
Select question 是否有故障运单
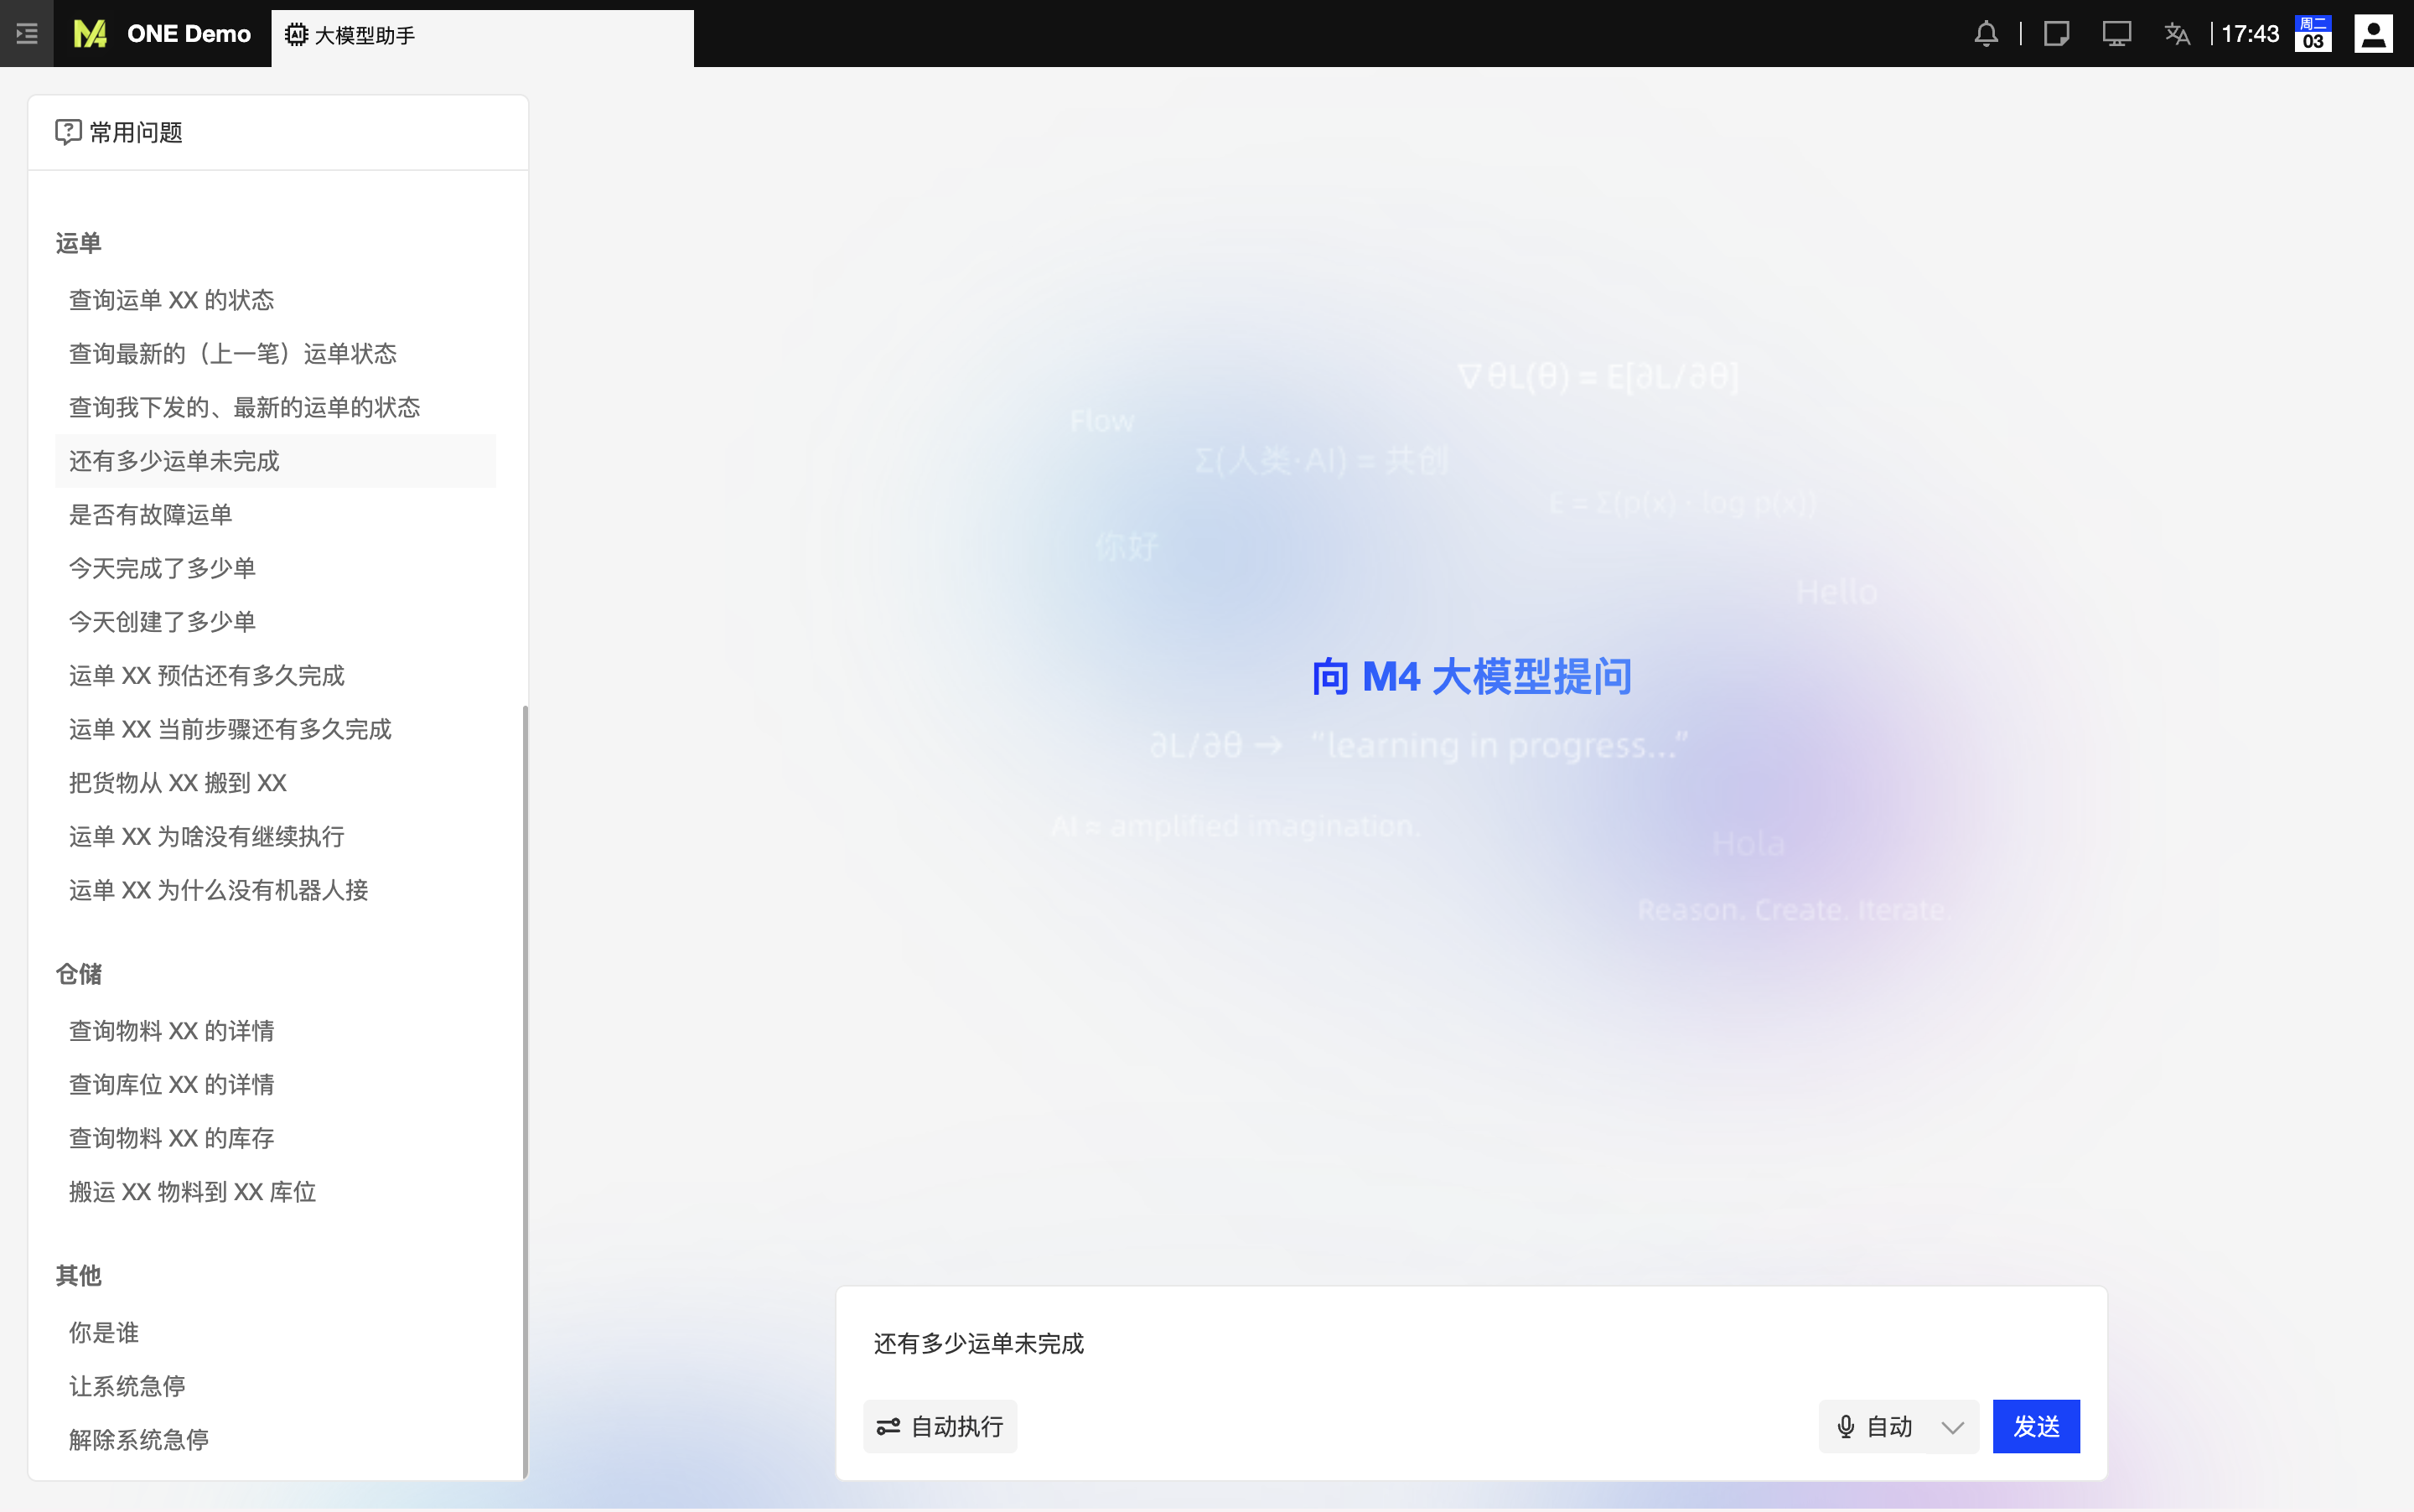coord(150,515)
